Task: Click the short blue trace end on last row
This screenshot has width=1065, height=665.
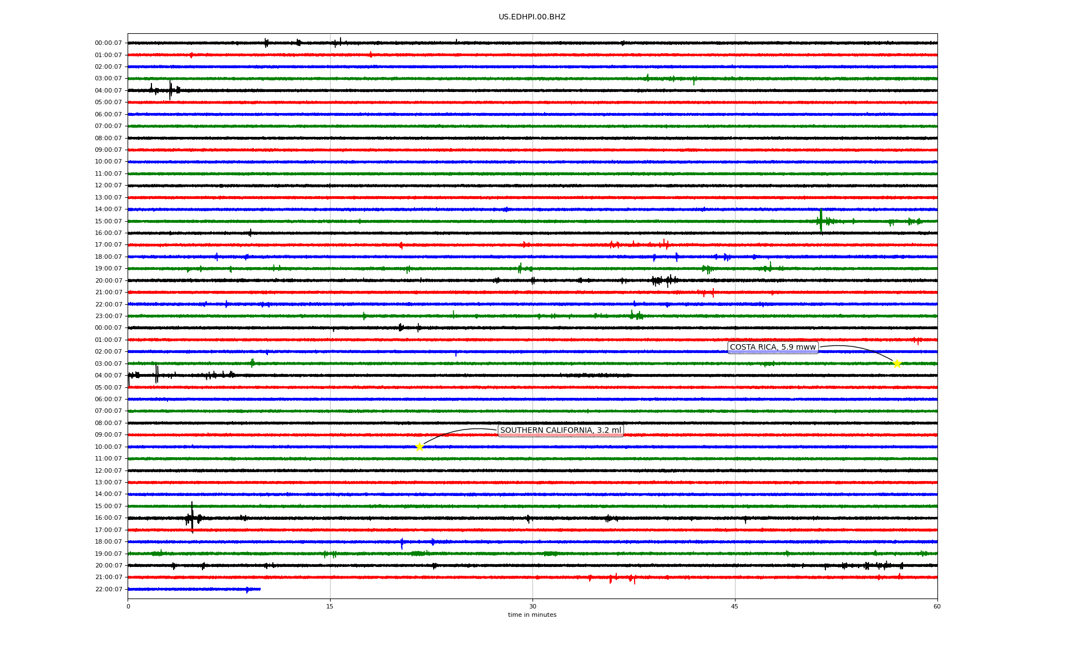Action: 260,589
